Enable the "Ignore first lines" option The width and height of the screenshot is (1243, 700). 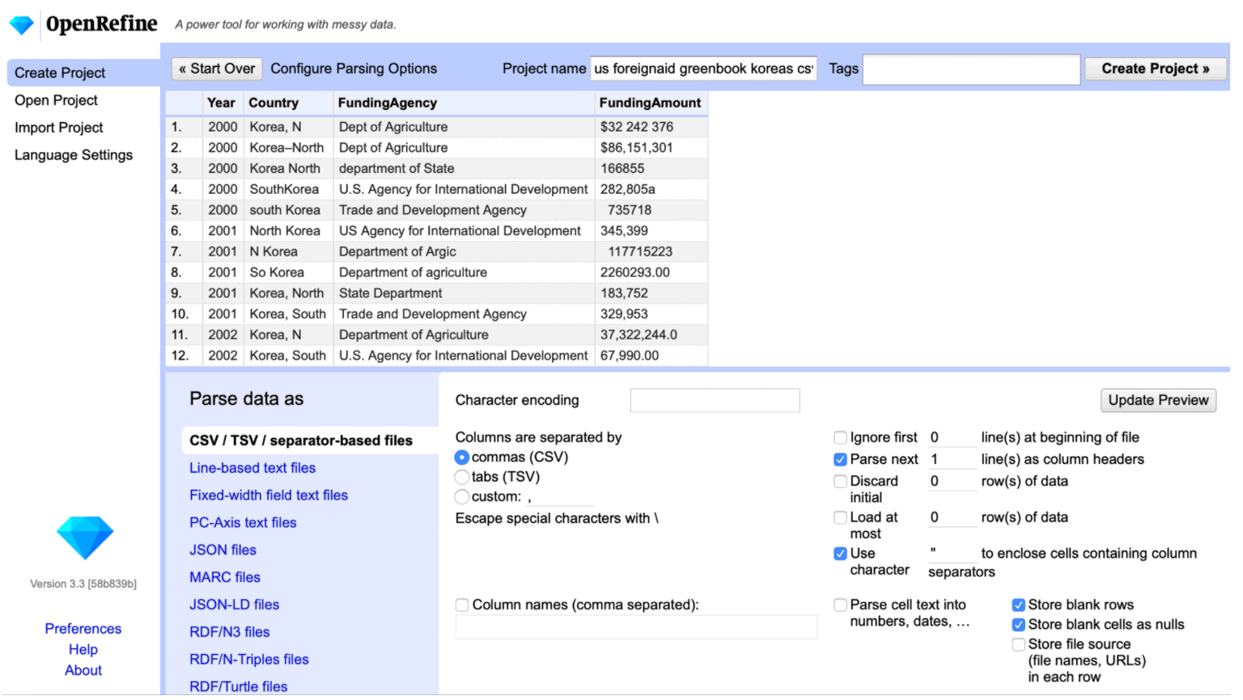point(840,437)
